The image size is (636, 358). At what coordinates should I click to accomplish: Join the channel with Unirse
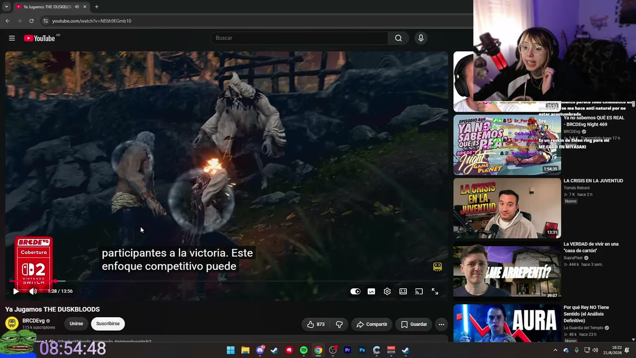tap(76, 324)
